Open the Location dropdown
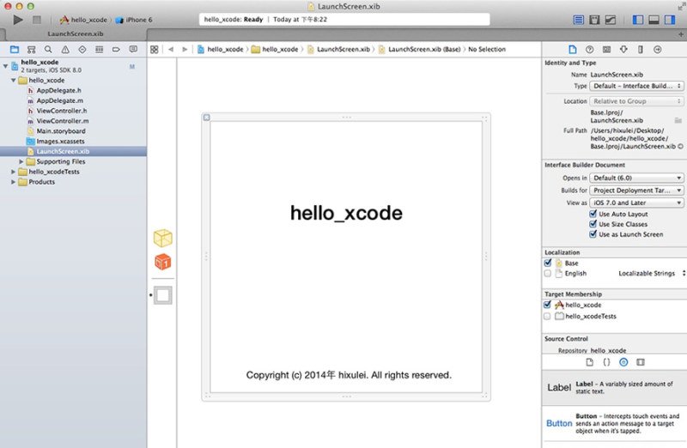 pos(636,101)
